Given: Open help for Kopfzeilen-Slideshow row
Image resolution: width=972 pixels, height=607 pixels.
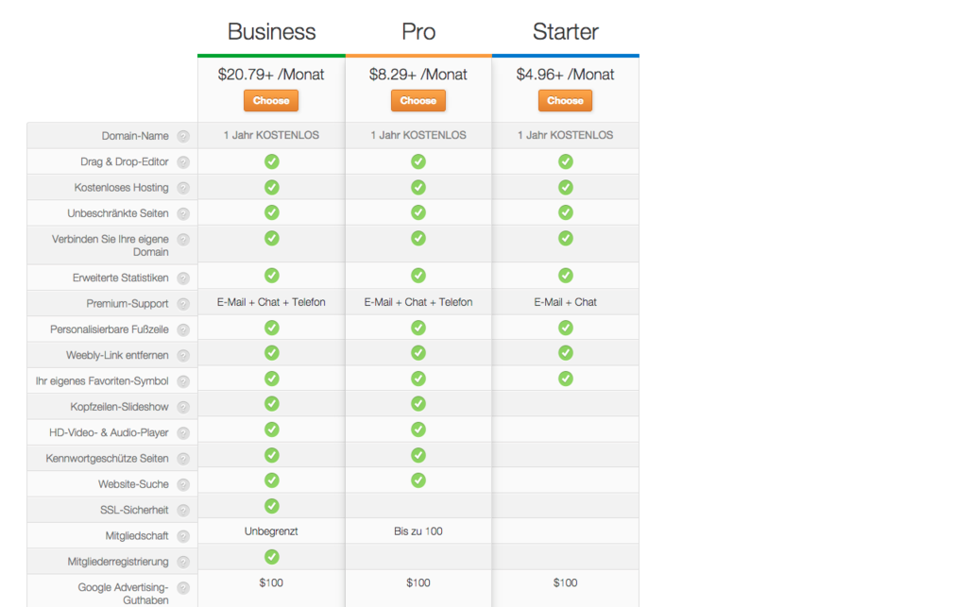Looking at the screenshot, I should [x=183, y=407].
